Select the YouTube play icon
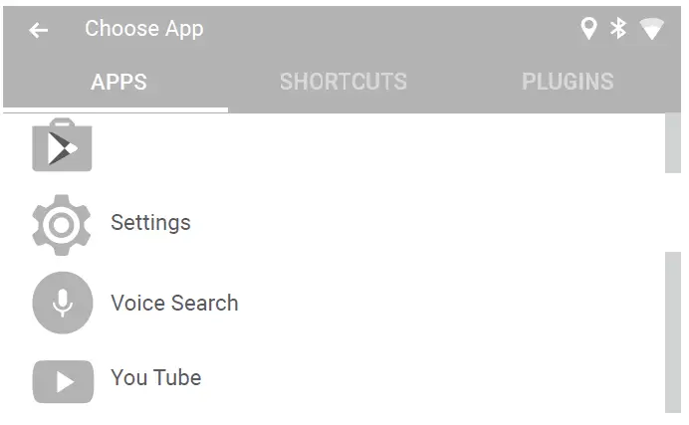689x425 pixels. coord(62,380)
